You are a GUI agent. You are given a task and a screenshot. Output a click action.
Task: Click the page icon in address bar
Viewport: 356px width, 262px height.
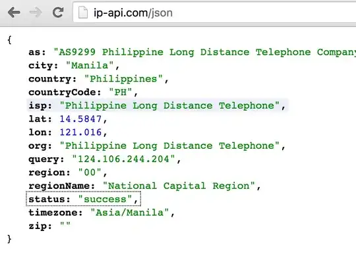click(83, 13)
